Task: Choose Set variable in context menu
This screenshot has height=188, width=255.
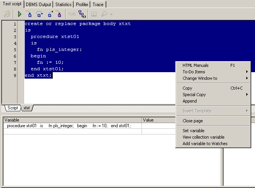Action: pyautogui.click(x=213, y=131)
